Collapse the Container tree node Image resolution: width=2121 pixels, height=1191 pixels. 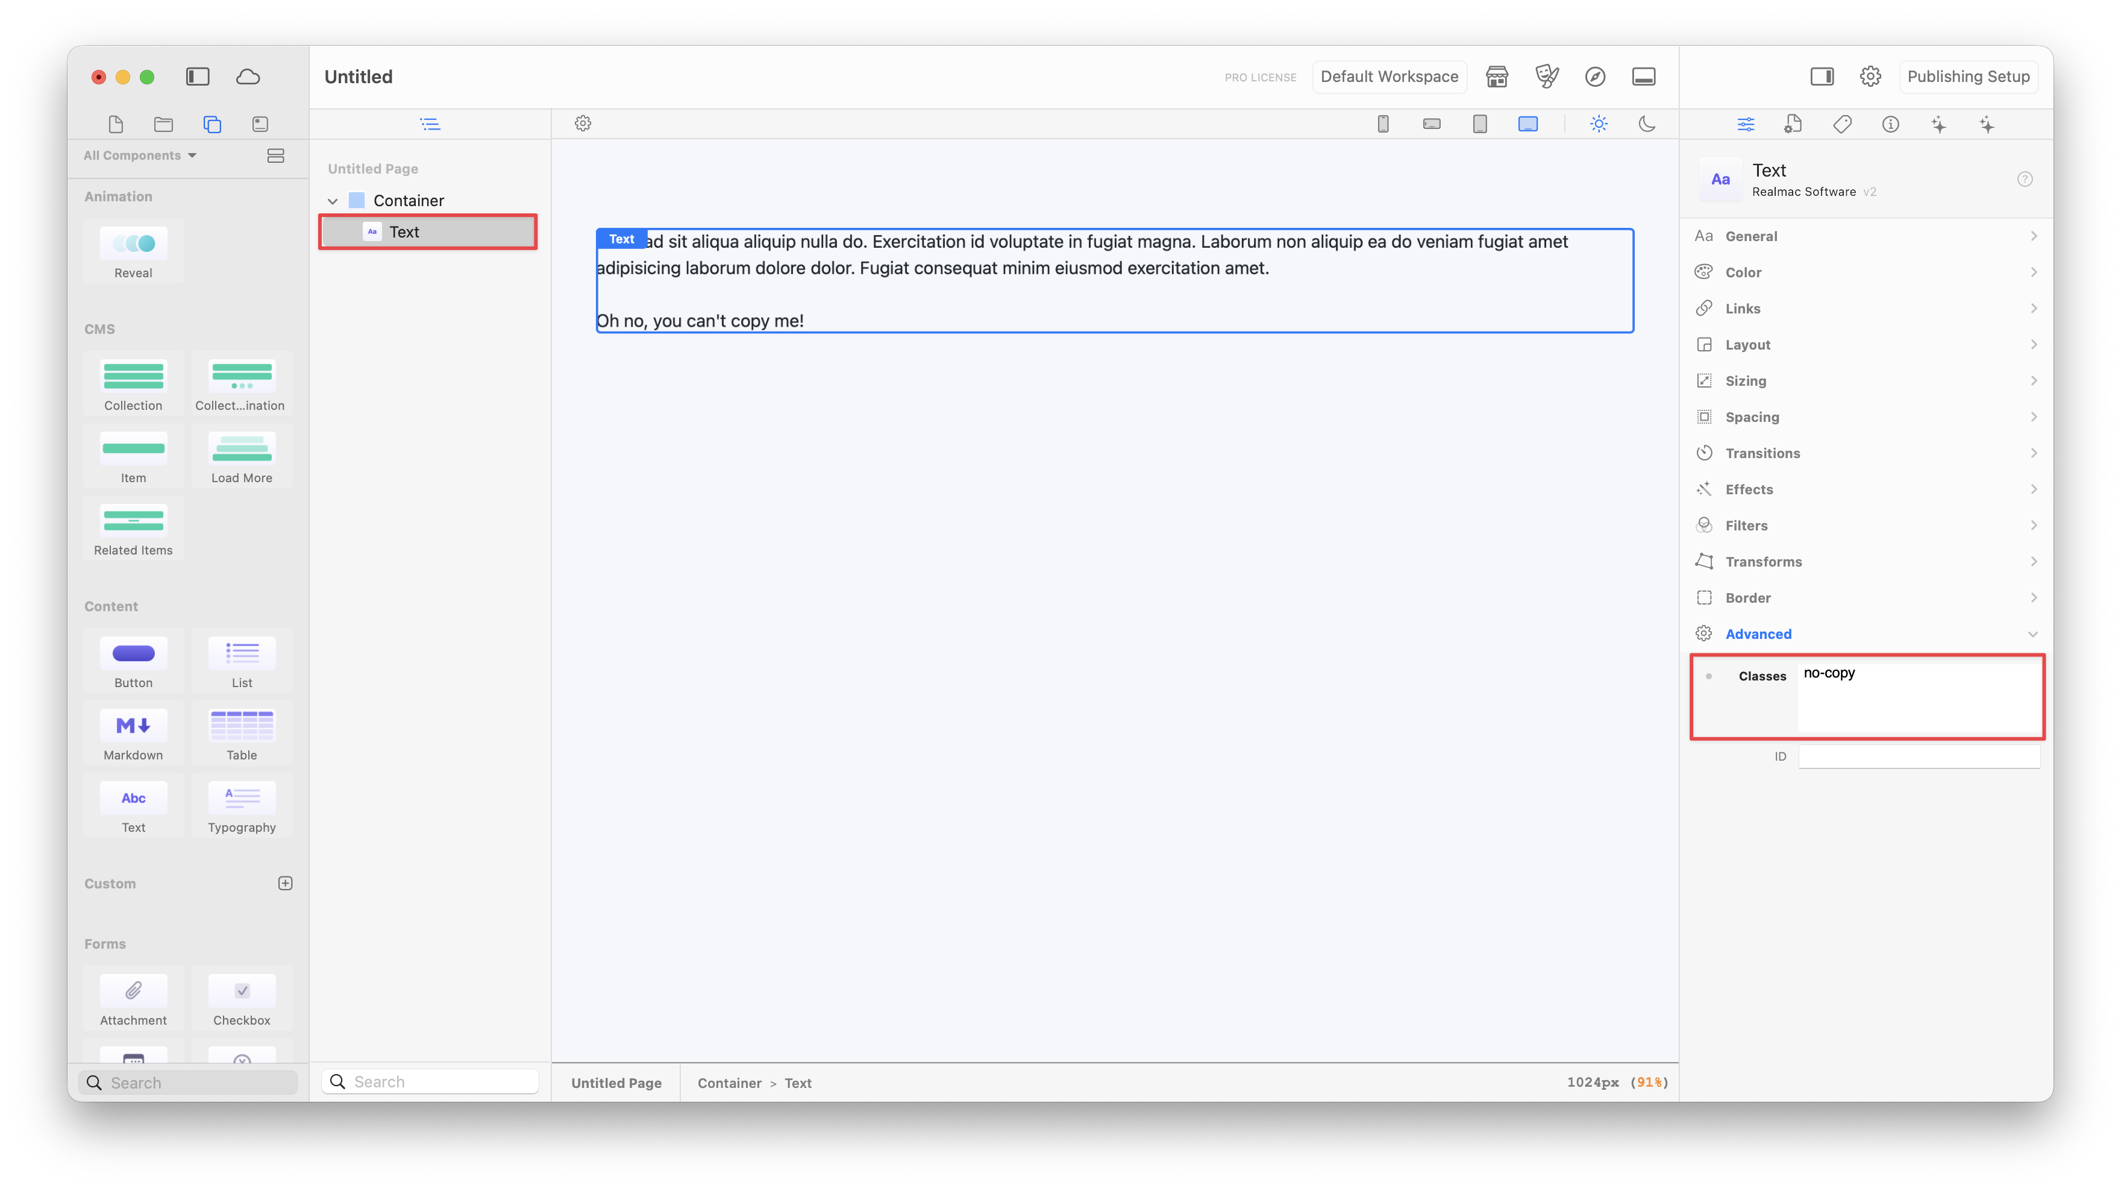pyautogui.click(x=333, y=201)
